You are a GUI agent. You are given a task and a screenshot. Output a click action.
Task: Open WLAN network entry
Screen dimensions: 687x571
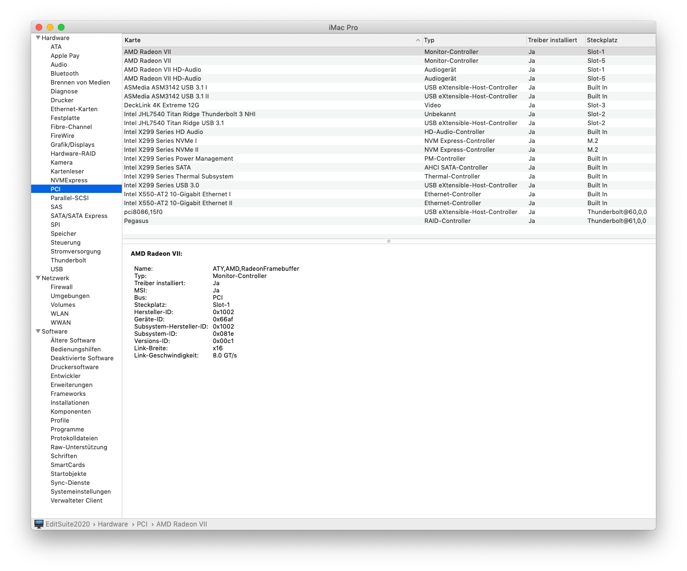tap(60, 314)
